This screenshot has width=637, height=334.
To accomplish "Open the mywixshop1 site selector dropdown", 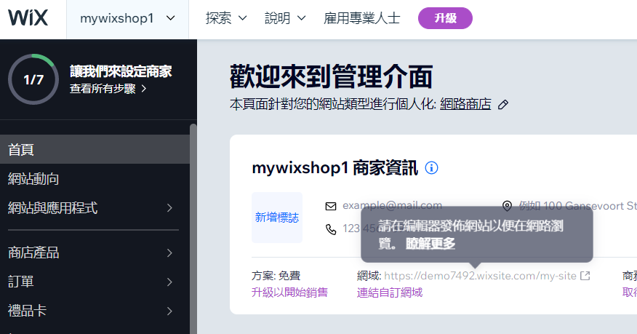I will [x=127, y=19].
